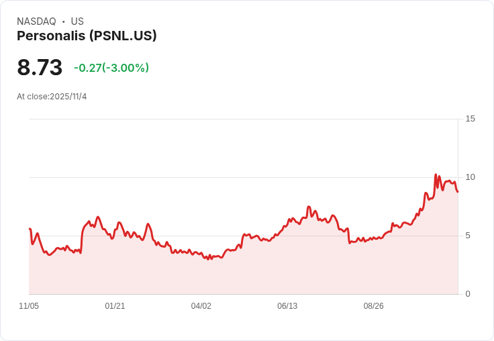494x341 pixels.
Task: Click the 11/05 date on the x-axis
Action: tap(29, 306)
